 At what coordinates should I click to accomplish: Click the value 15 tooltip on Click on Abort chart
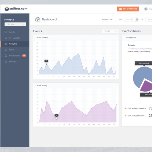(x=47, y=61)
